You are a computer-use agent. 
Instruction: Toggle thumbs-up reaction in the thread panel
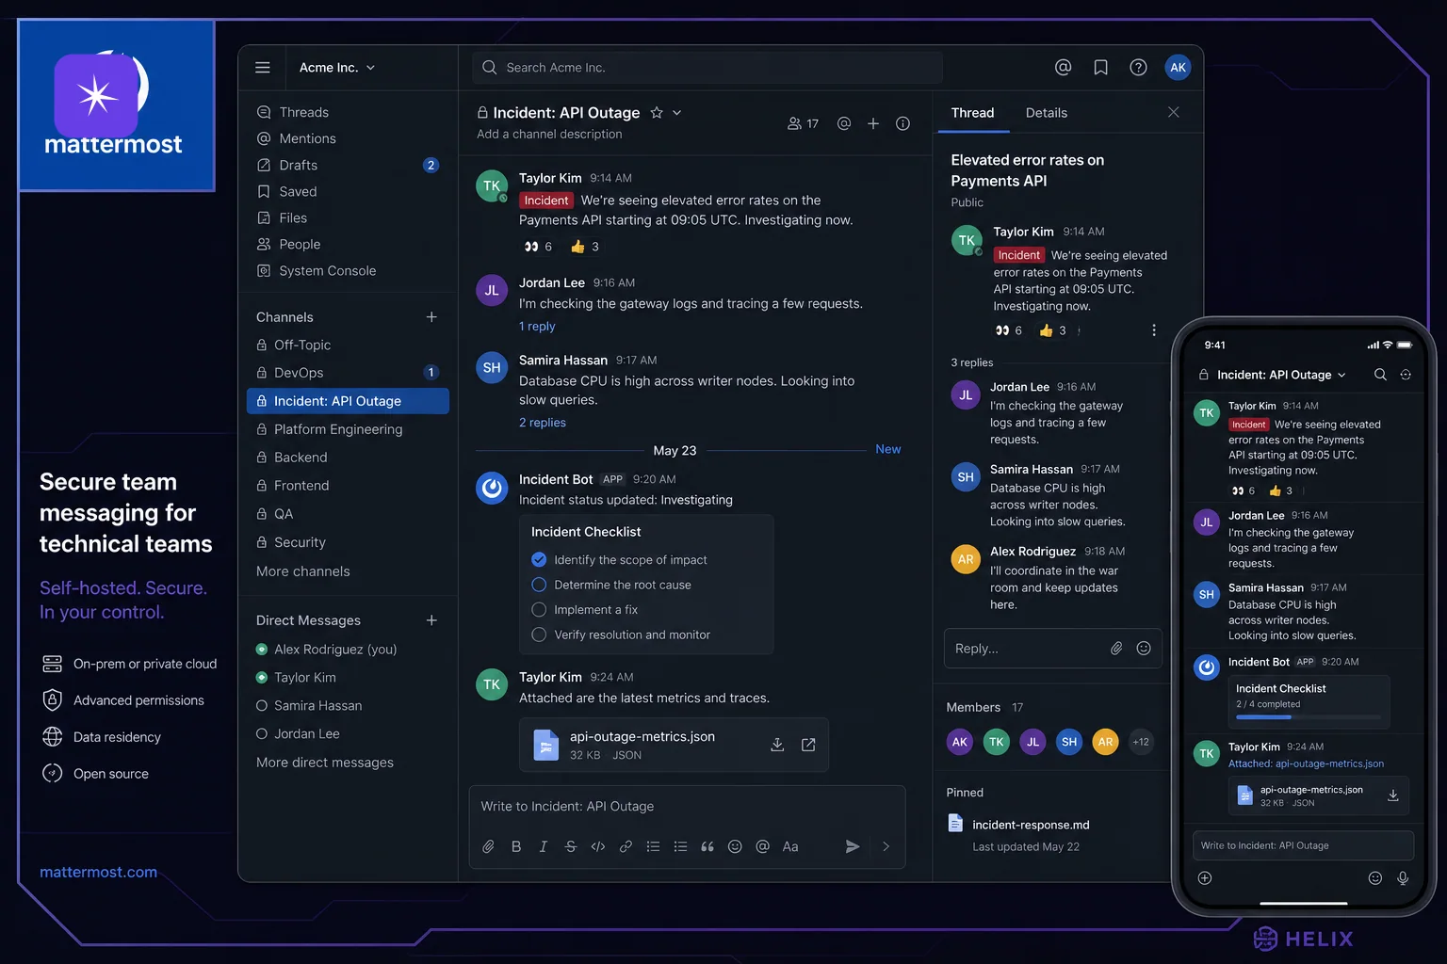pos(1053,330)
